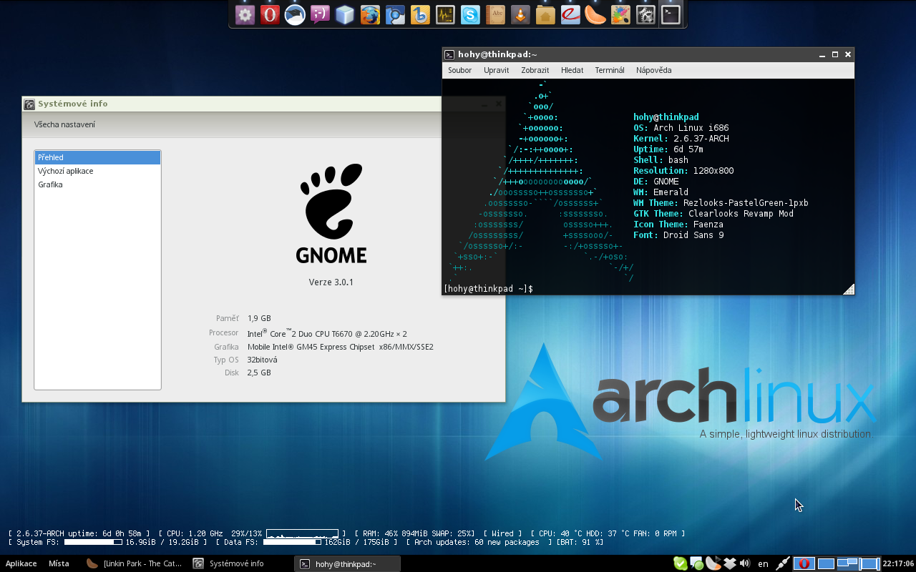Image resolution: width=916 pixels, height=572 pixels.
Task: Open the home folder dock icon
Action: 545,14
